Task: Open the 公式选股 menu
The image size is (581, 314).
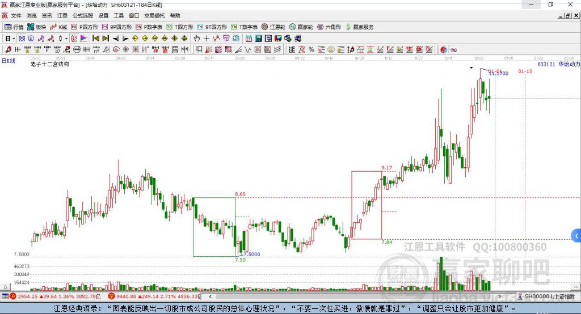Action: tap(83, 15)
